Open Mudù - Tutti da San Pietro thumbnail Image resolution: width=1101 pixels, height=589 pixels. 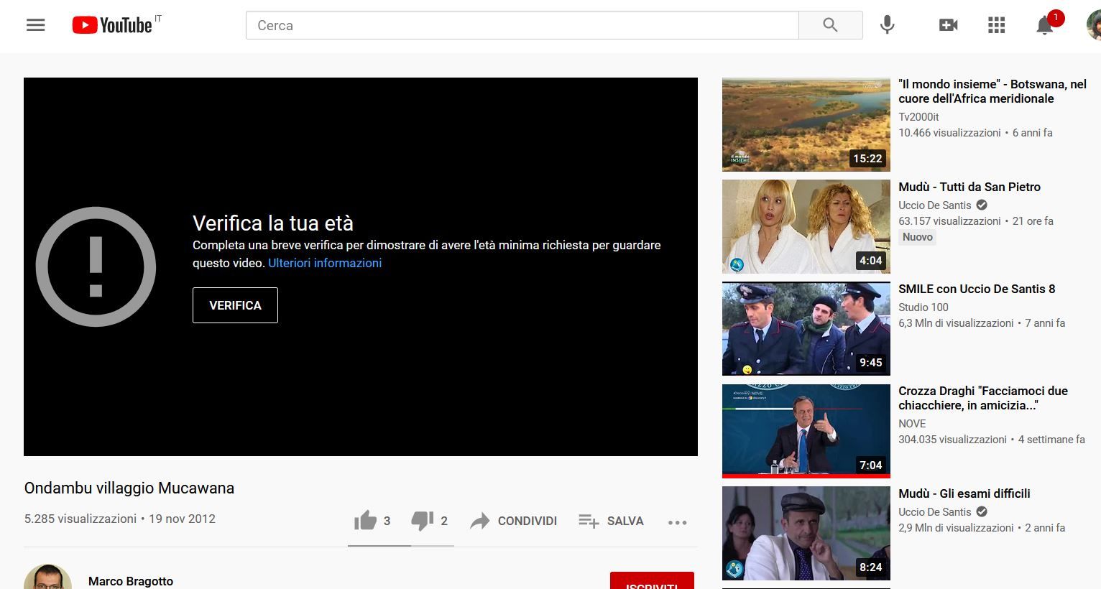806,226
